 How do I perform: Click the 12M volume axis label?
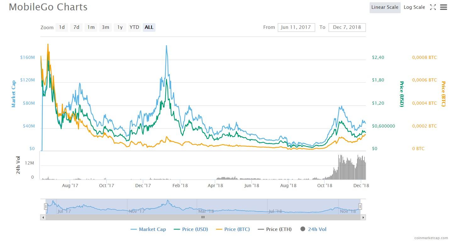[29, 164]
